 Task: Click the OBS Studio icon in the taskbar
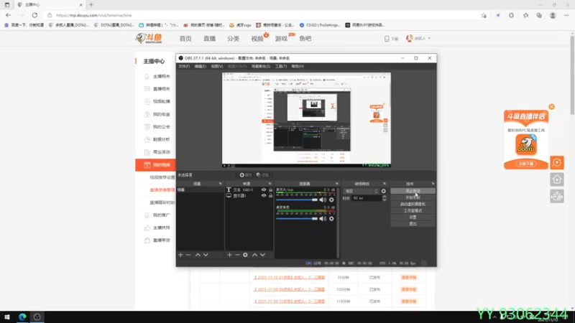click(x=37, y=317)
